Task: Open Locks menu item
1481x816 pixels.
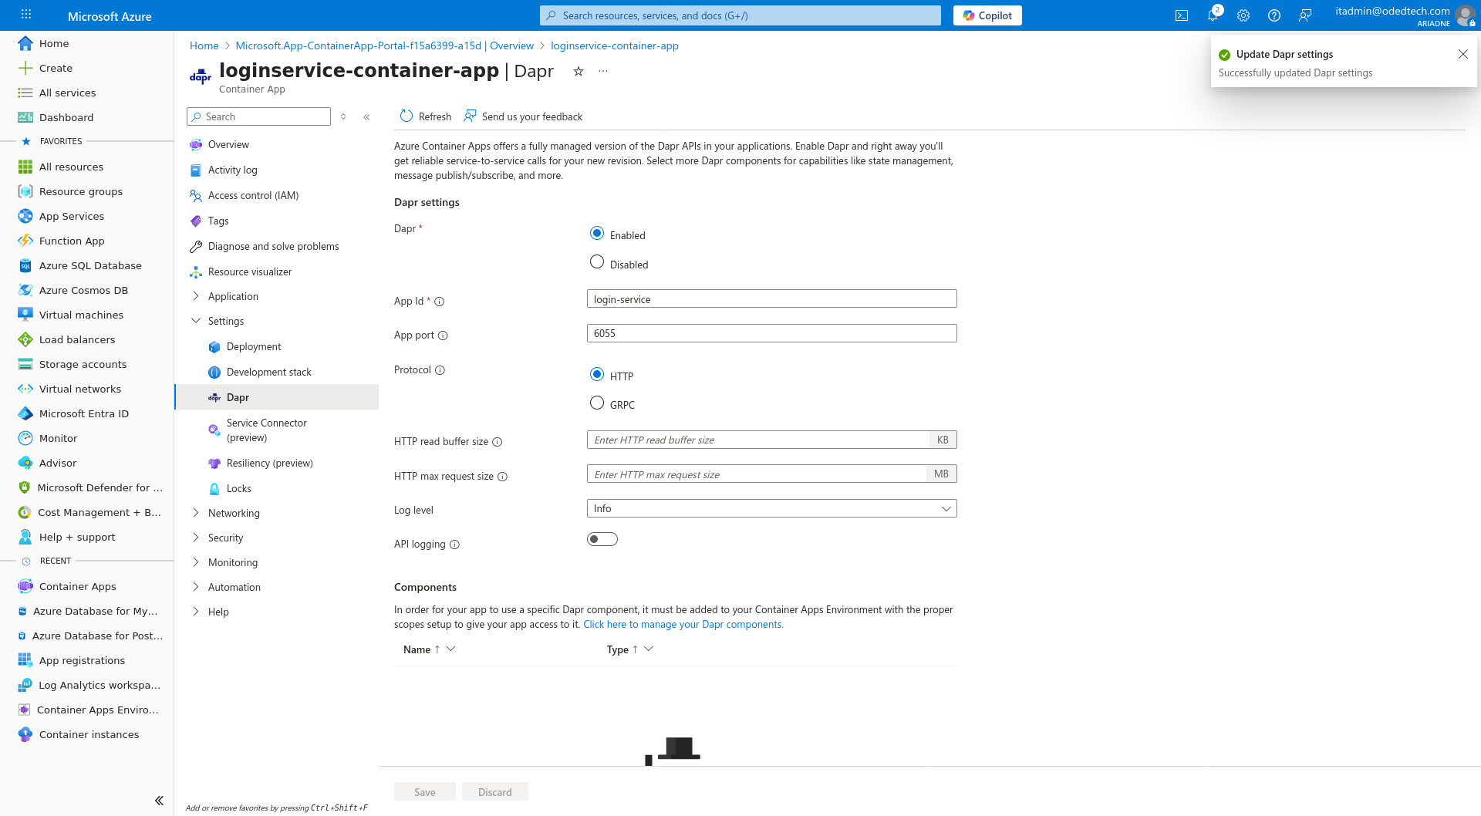Action: coord(238,488)
